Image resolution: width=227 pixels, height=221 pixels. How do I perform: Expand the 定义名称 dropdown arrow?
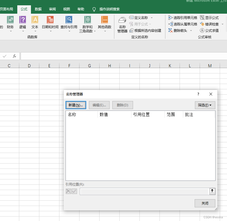pyautogui.click(x=152, y=18)
